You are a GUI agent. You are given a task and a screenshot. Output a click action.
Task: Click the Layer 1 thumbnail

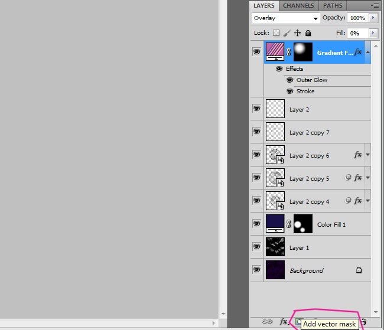tap(275, 247)
